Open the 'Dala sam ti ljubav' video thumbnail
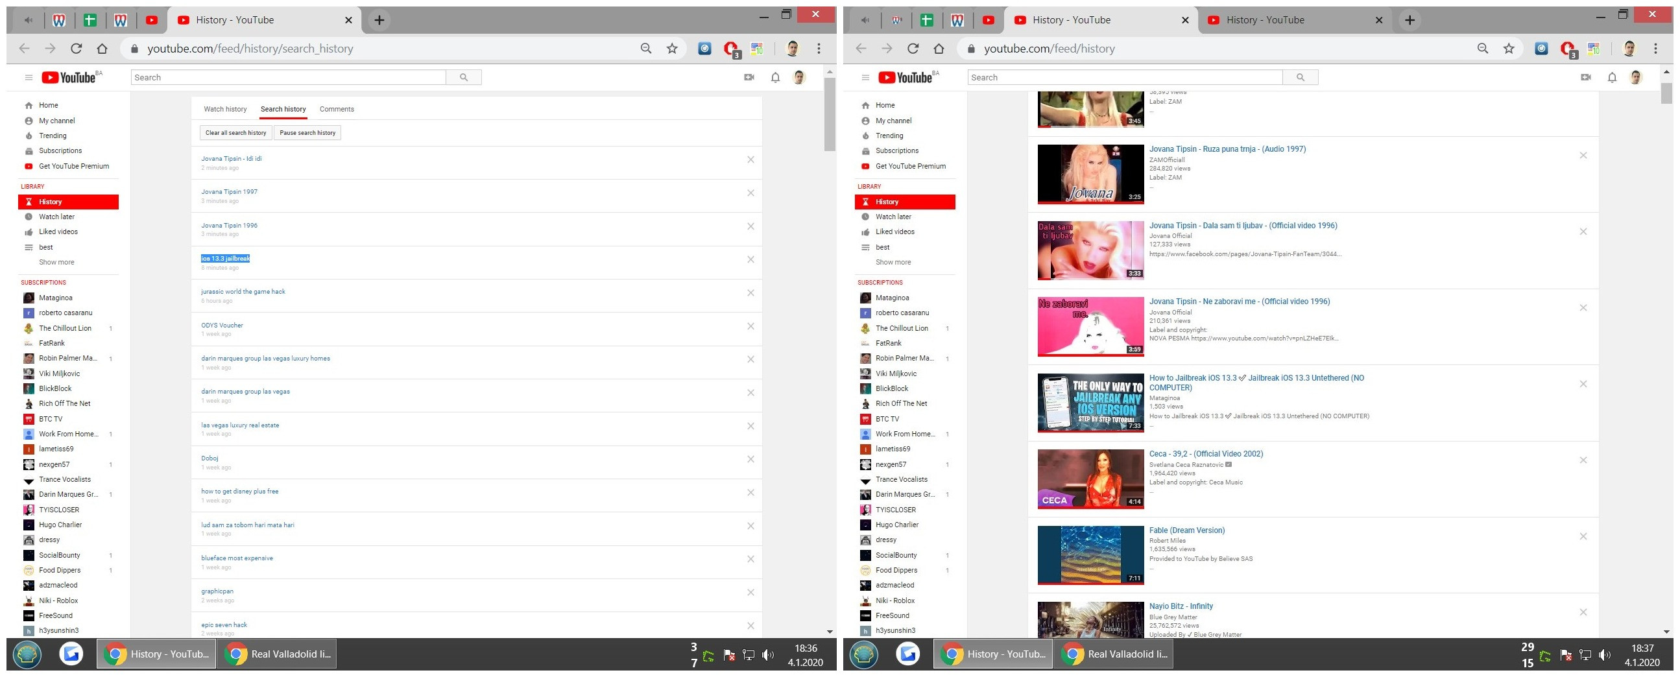 [1090, 250]
